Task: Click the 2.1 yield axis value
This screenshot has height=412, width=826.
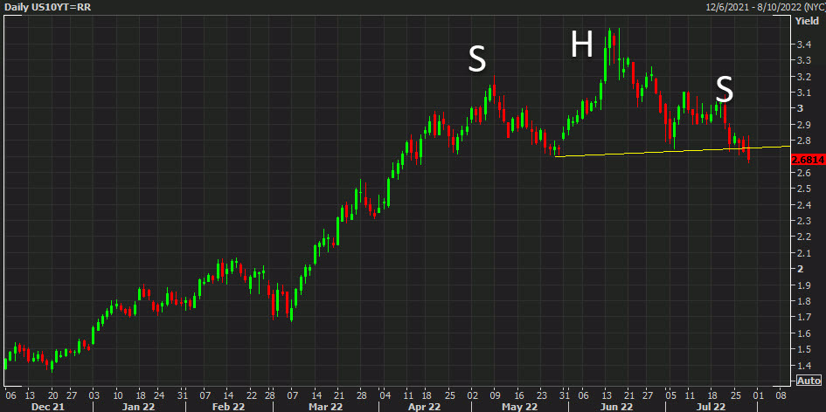Action: [x=802, y=253]
